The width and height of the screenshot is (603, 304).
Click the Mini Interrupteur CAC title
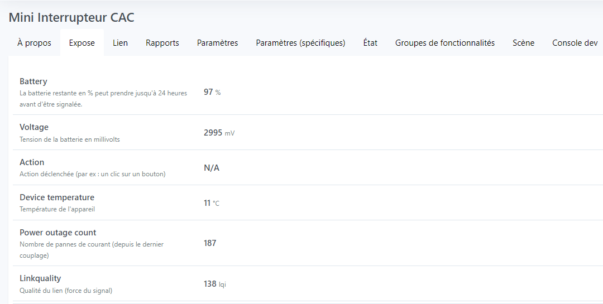(71, 17)
